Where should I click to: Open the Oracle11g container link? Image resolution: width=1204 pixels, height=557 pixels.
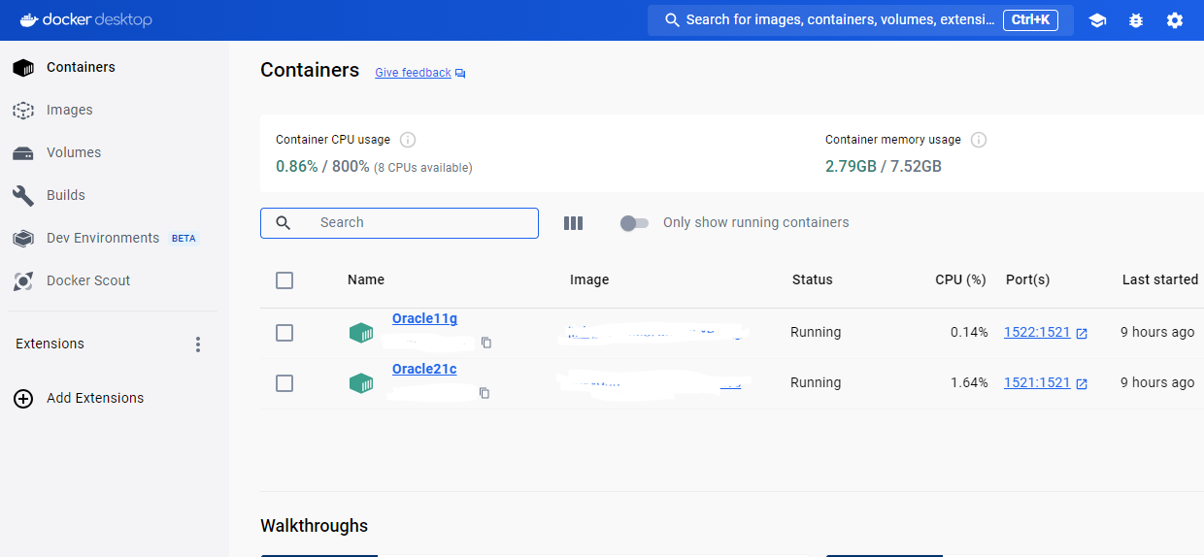[424, 318]
